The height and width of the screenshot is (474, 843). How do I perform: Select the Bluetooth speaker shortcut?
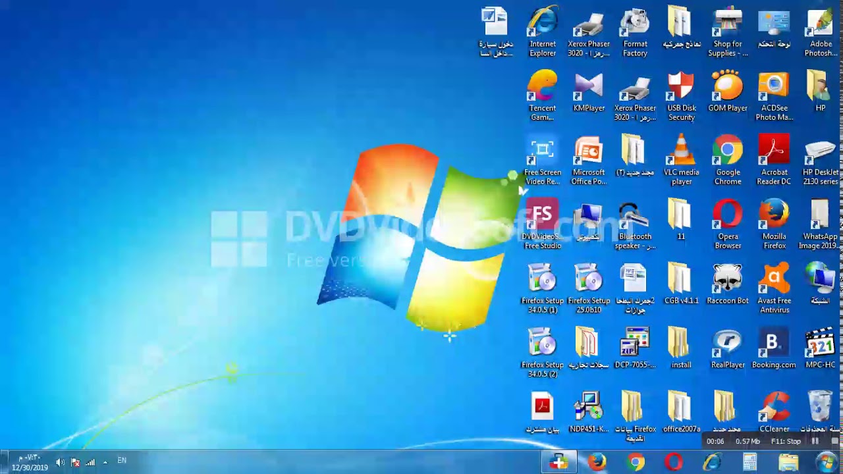(x=635, y=224)
